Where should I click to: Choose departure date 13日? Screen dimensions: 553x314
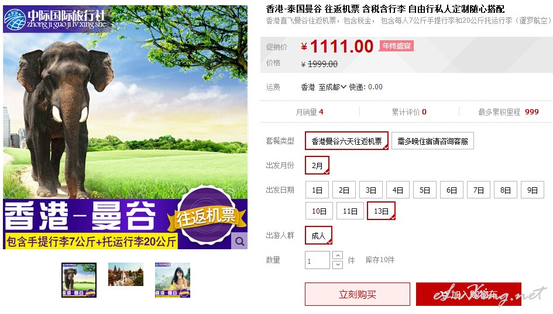click(x=381, y=211)
